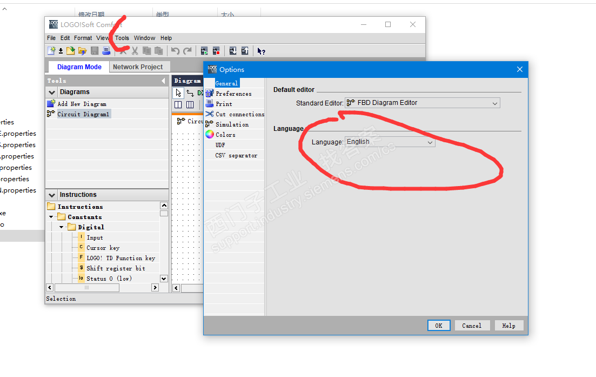The image size is (596, 377).
Task: Click the Print icon in the main toolbar
Action: coord(106,51)
